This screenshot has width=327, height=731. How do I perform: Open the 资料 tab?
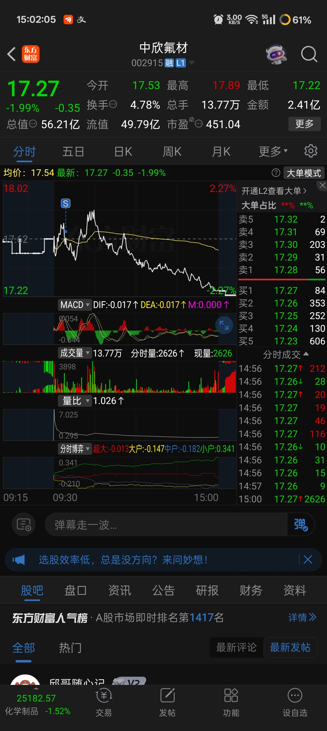point(295,590)
